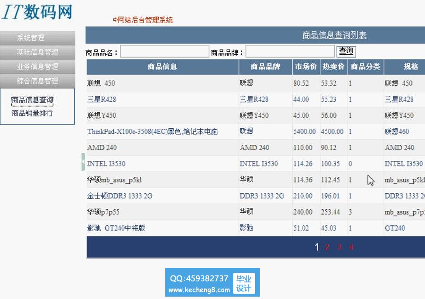Click 联想 450 in the 商品信息 column

tap(101, 83)
